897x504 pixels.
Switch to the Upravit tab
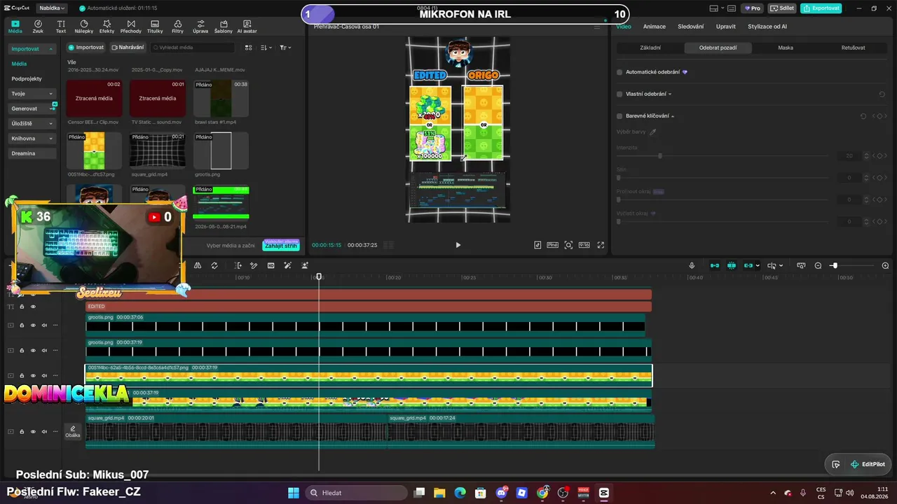click(726, 27)
